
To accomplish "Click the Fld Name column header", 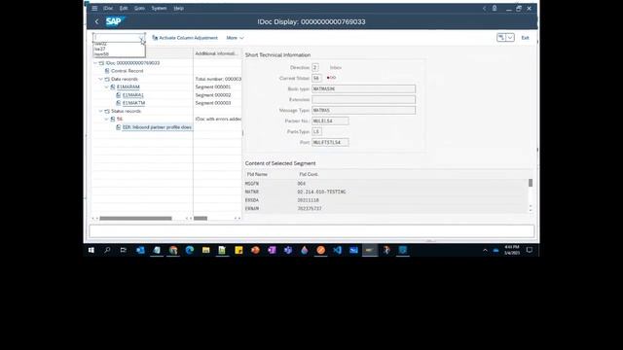I will coord(257,174).
